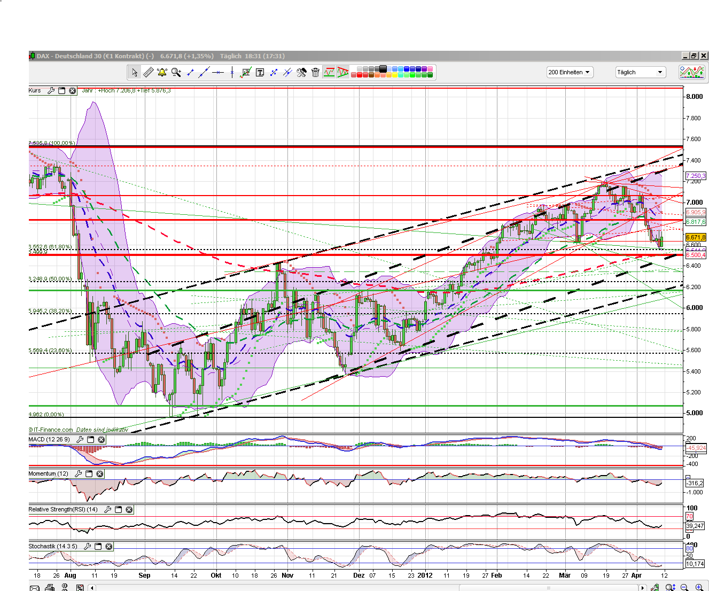This screenshot has height=591, width=709.
Task: Select the vertical line drawing tool
Action: coord(232,72)
